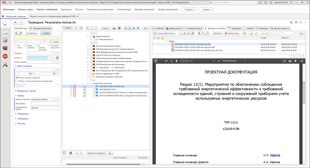Enable the С учётом регистра checkbox
This screenshot has height=168, width=310.
pyautogui.click(x=37, y=46)
